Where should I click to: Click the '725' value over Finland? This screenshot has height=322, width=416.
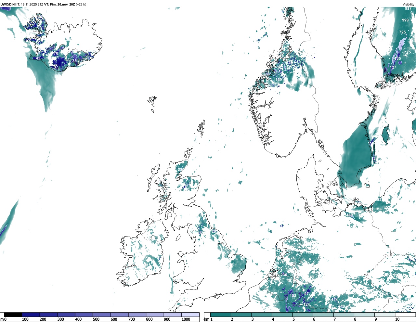point(403,32)
